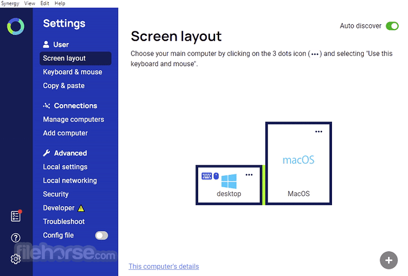Open the checklist icon with red badge
Viewport: 408px width, 276px height.
[x=16, y=216]
